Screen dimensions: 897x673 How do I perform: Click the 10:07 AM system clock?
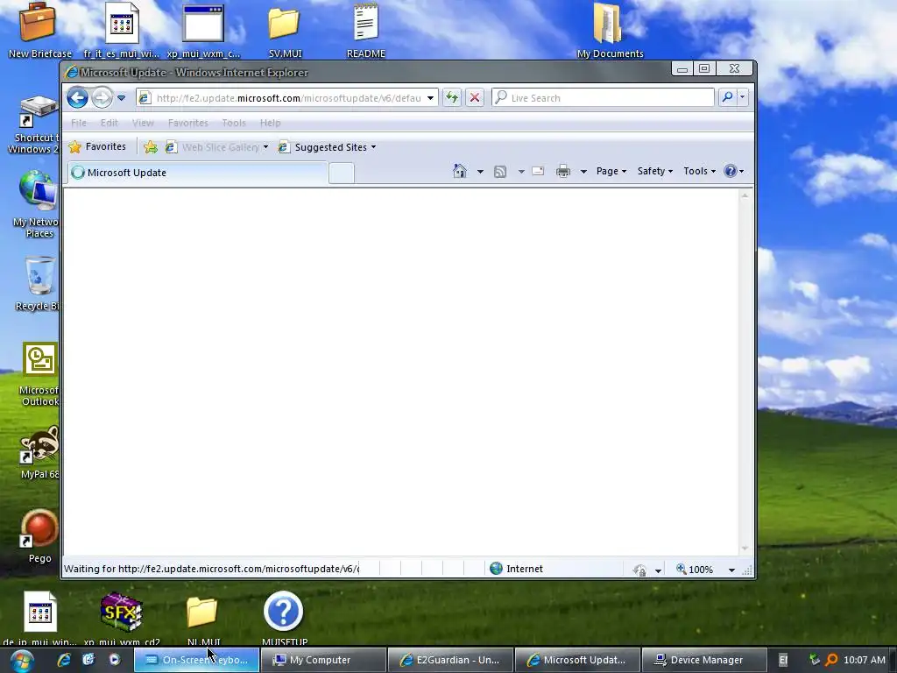pos(865,661)
